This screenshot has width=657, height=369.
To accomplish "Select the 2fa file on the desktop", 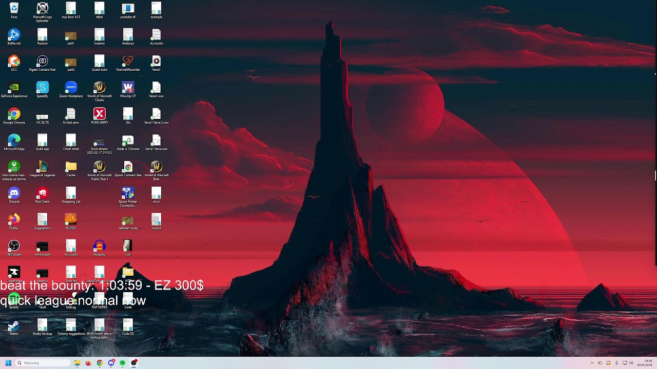I will click(128, 116).
